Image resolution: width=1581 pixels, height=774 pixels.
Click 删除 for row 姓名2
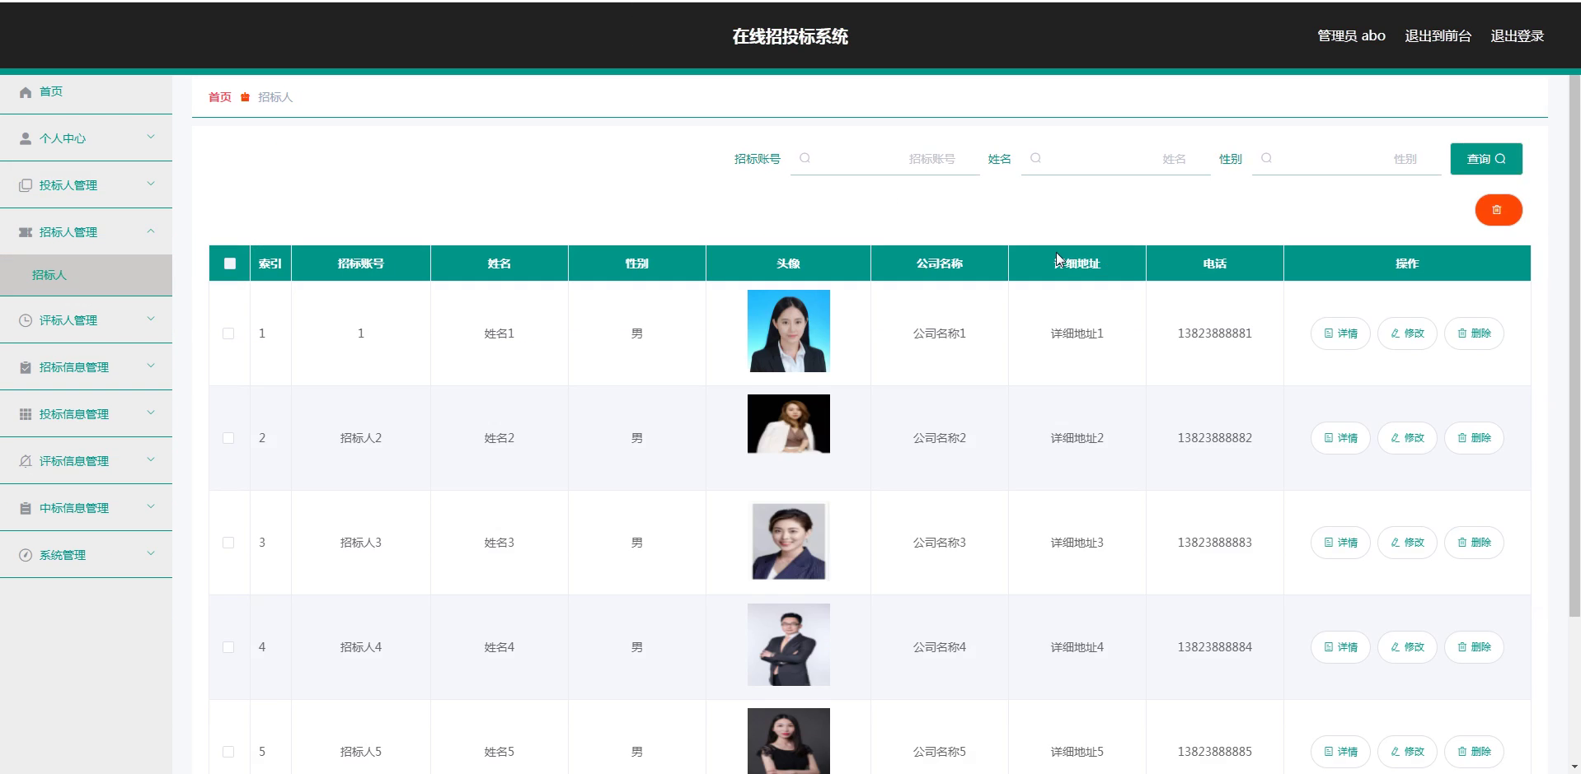coord(1474,438)
